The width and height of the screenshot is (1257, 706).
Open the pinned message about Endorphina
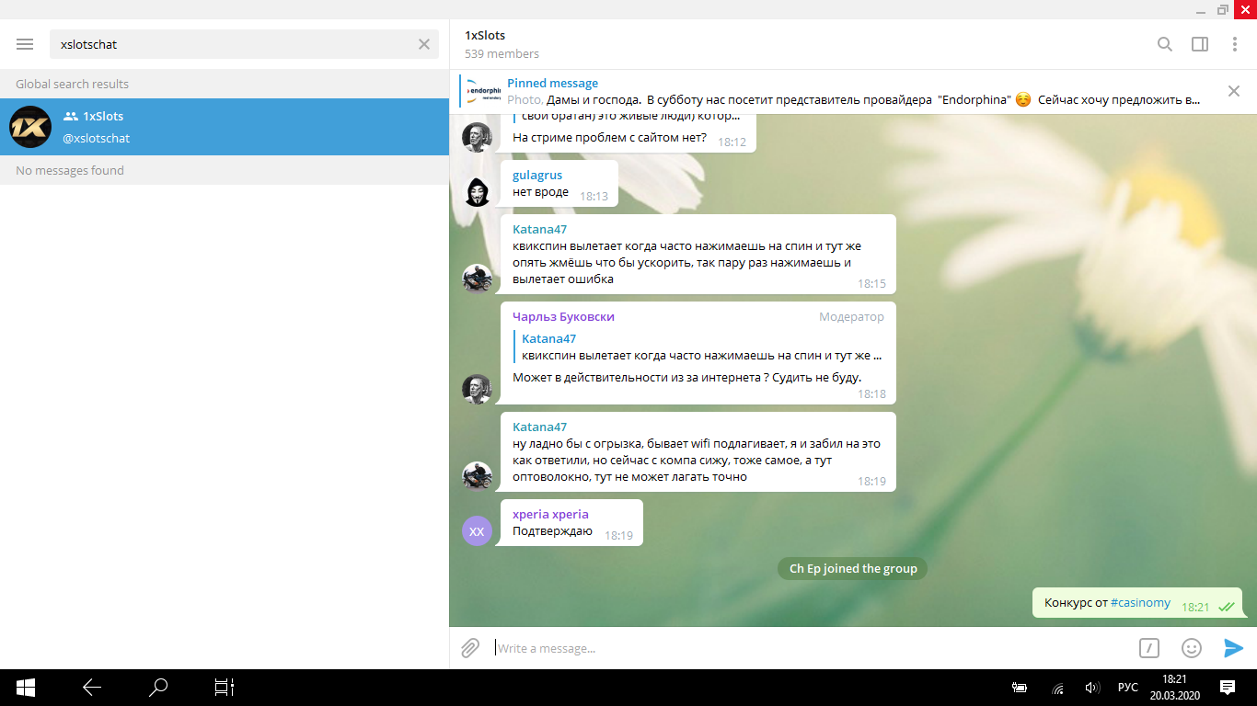[853, 91]
